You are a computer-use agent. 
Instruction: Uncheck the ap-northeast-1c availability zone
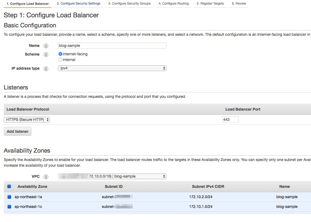9,207
